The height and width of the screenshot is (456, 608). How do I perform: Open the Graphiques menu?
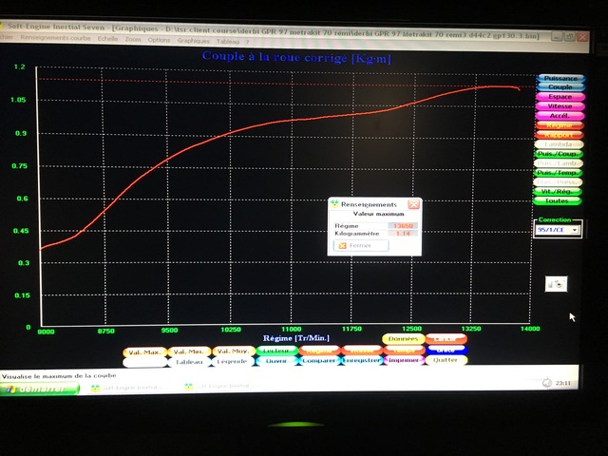(x=193, y=40)
